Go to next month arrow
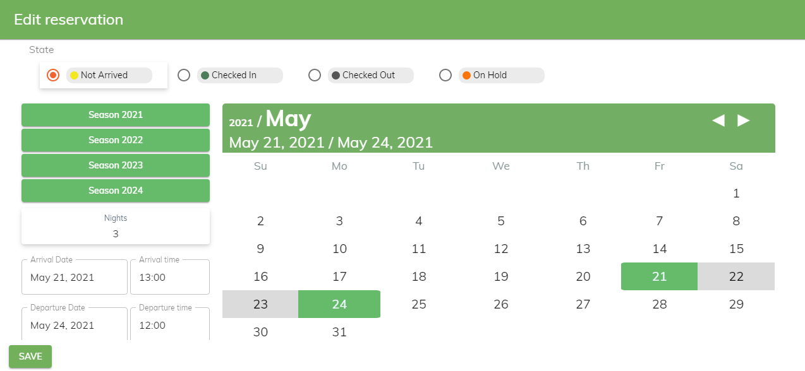 [x=744, y=120]
